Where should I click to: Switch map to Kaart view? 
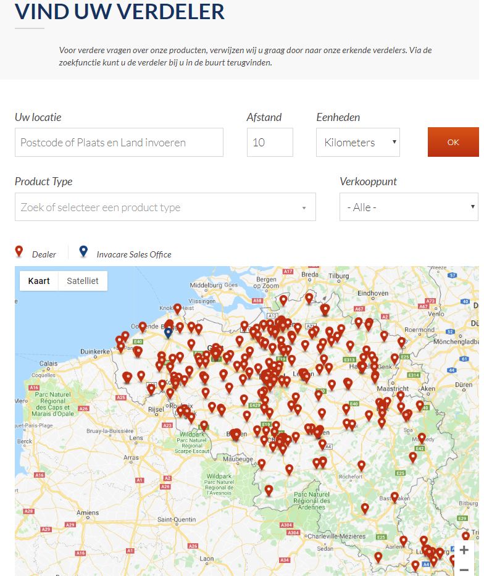[x=39, y=281]
